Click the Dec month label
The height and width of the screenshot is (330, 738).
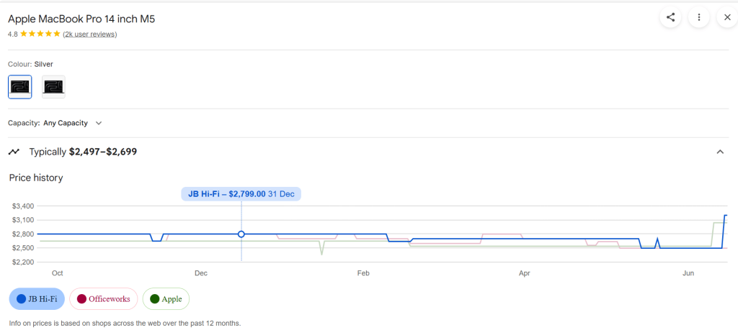[201, 272]
